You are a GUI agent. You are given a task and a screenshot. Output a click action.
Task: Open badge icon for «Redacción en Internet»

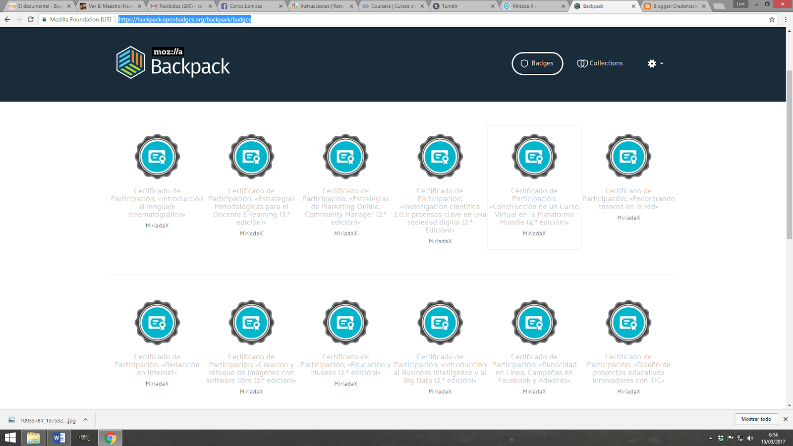tap(157, 323)
